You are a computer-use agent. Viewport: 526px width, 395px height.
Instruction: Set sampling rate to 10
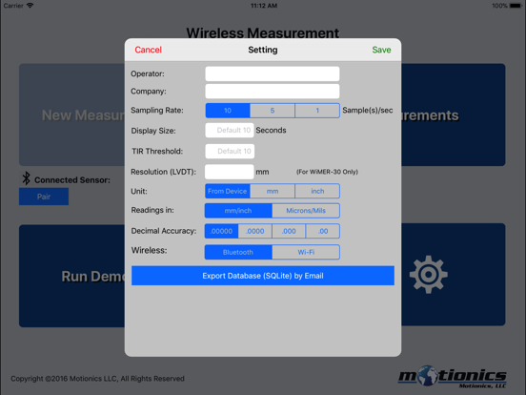[x=228, y=111]
